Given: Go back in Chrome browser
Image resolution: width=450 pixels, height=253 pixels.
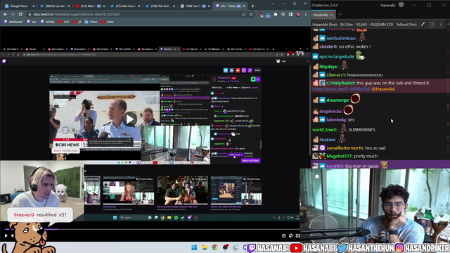Looking at the screenshot, I should click(x=6, y=14).
